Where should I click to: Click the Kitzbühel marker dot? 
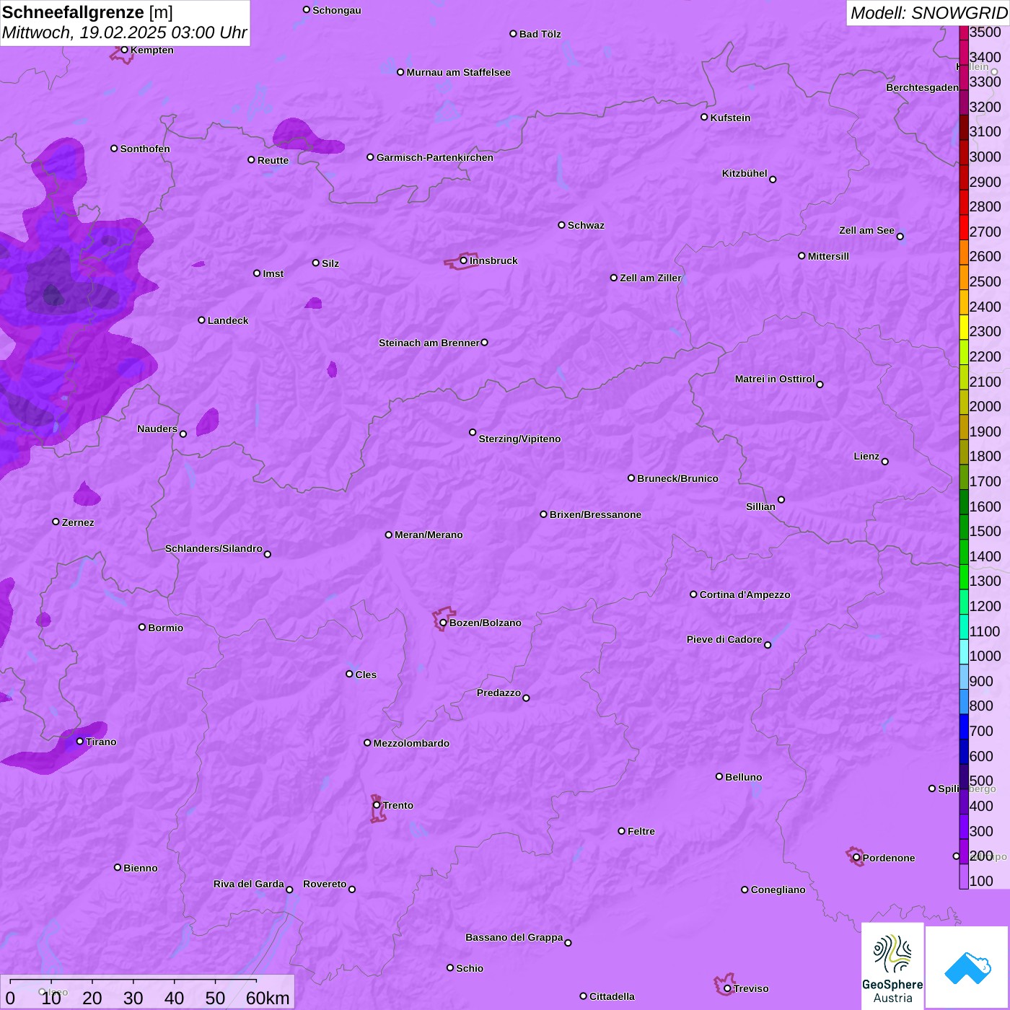[x=773, y=180]
